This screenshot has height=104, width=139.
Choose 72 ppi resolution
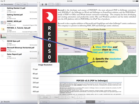[45, 69]
